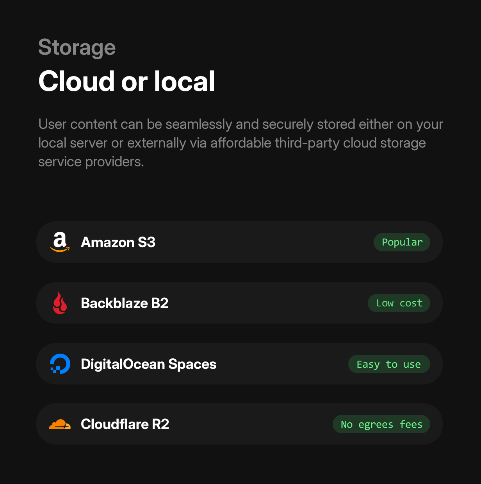The height and width of the screenshot is (484, 481).
Task: Click the Amazon S3 logo icon
Action: [60, 242]
